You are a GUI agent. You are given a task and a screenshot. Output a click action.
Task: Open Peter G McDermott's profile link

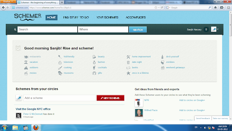click(x=33, y=114)
